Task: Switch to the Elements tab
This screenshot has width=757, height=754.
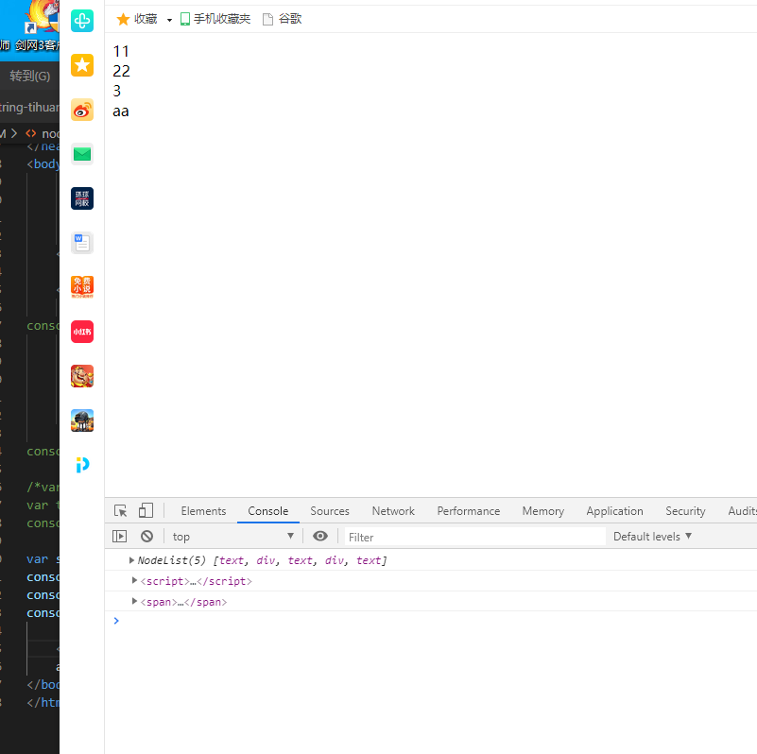Action: [203, 511]
